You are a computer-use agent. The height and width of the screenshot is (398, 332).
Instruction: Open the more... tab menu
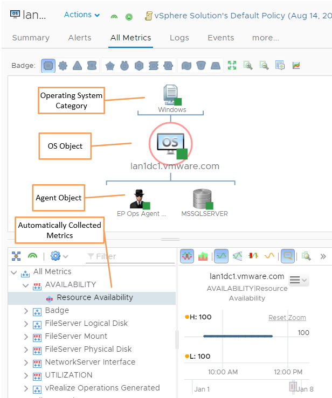tap(266, 38)
